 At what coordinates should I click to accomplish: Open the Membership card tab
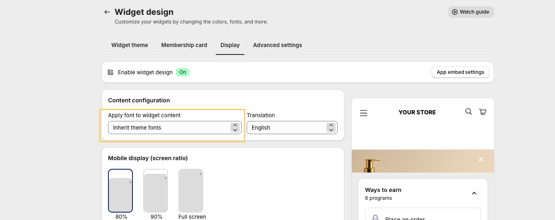pyautogui.click(x=184, y=45)
